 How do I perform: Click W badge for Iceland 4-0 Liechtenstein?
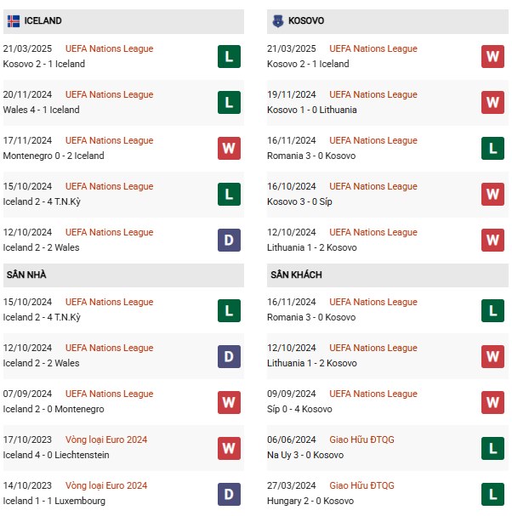(229, 448)
